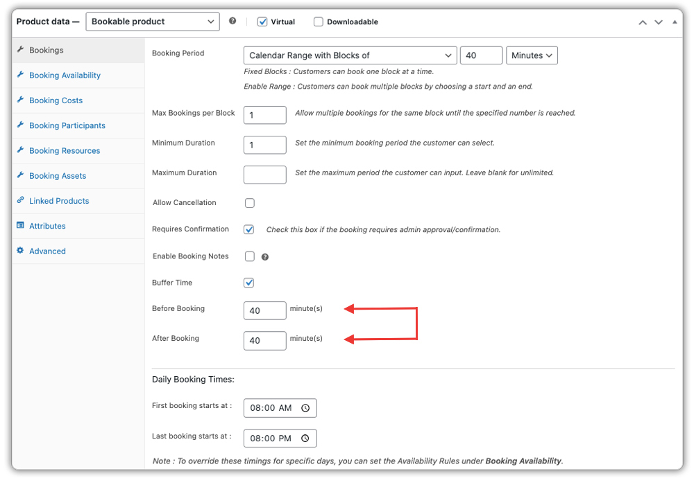Click the clock icon in last booking time
The height and width of the screenshot is (478, 694).
point(305,439)
